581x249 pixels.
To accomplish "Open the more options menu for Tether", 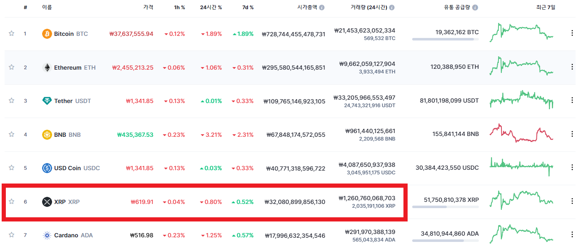I will [572, 101].
